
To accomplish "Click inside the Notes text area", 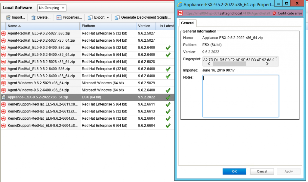I will pos(241,96).
